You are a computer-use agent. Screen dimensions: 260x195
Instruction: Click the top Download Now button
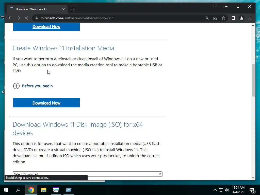(46, 27)
